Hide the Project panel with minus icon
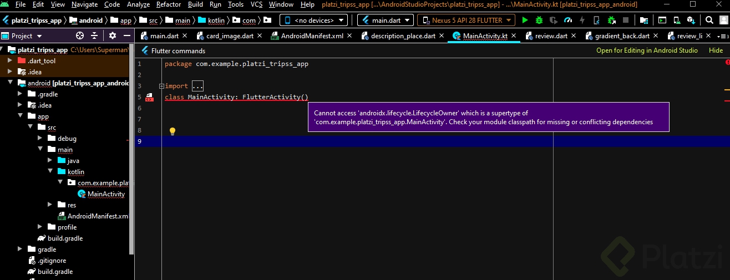This screenshot has height=280, width=730. pyautogui.click(x=127, y=35)
